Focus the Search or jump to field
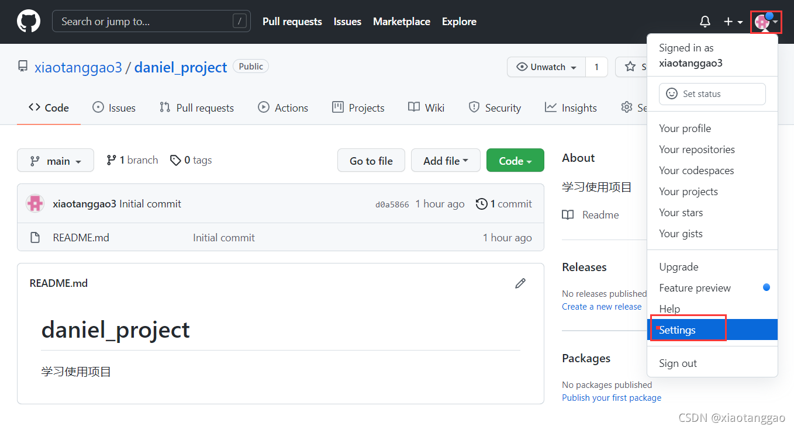 click(x=151, y=22)
